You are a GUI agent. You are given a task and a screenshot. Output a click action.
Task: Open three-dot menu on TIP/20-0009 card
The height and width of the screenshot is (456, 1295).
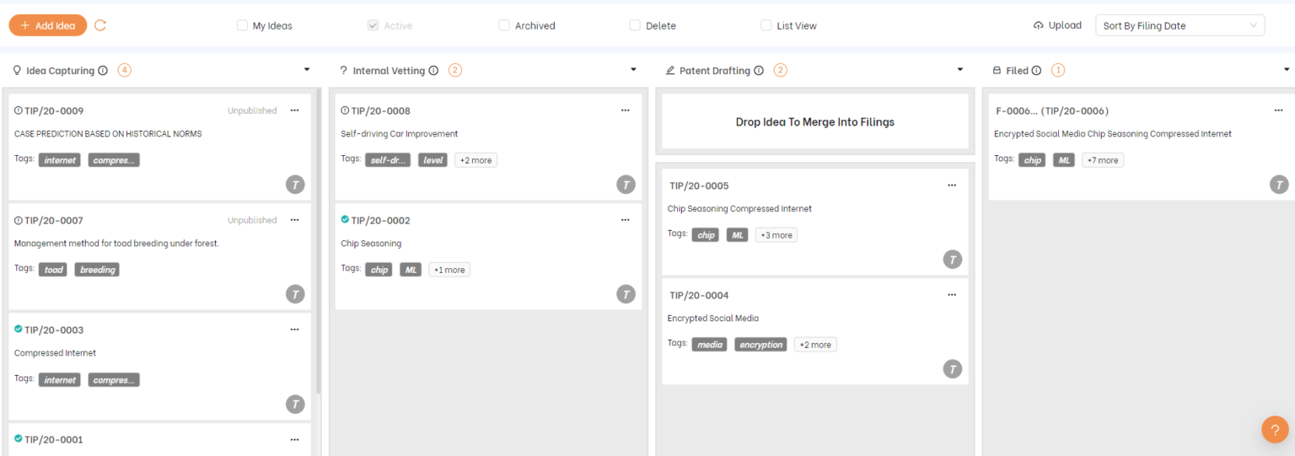tap(294, 110)
